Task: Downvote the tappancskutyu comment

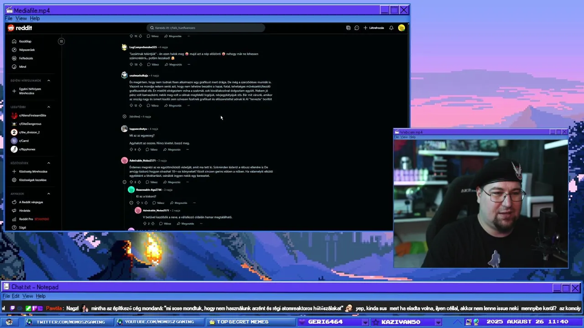Action: tap(140, 149)
